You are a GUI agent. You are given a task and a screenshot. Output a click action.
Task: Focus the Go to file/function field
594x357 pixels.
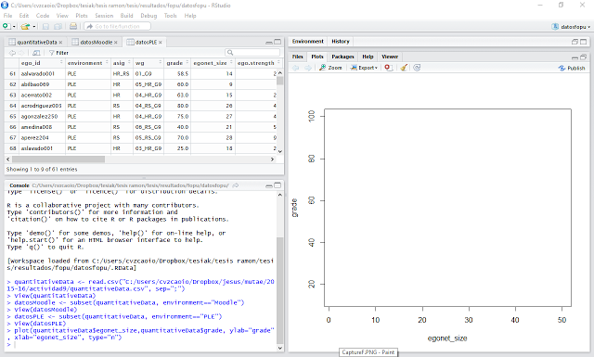(117, 27)
